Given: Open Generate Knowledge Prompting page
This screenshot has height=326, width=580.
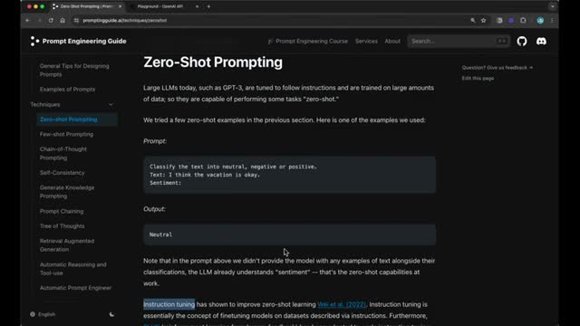Looking at the screenshot, I should (x=67, y=192).
